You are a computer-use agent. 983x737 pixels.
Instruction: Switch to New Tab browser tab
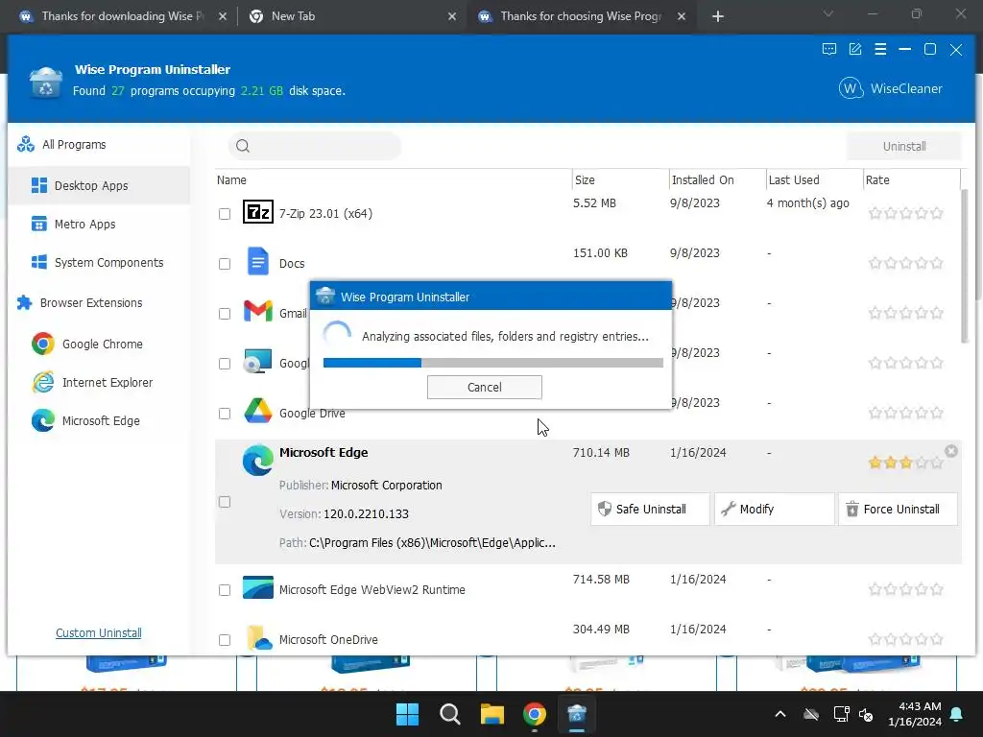351,16
